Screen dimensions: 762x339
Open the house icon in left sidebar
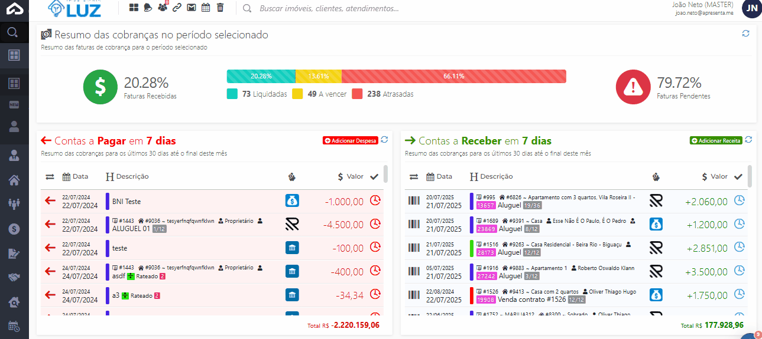click(x=14, y=180)
